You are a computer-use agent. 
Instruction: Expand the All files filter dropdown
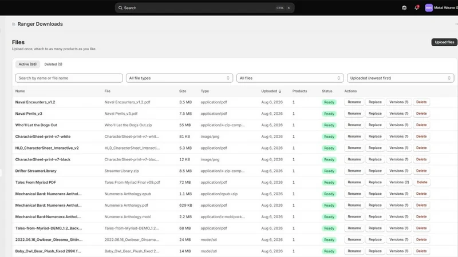(290, 78)
